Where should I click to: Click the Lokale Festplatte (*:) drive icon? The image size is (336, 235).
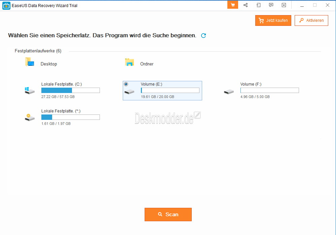(30, 117)
